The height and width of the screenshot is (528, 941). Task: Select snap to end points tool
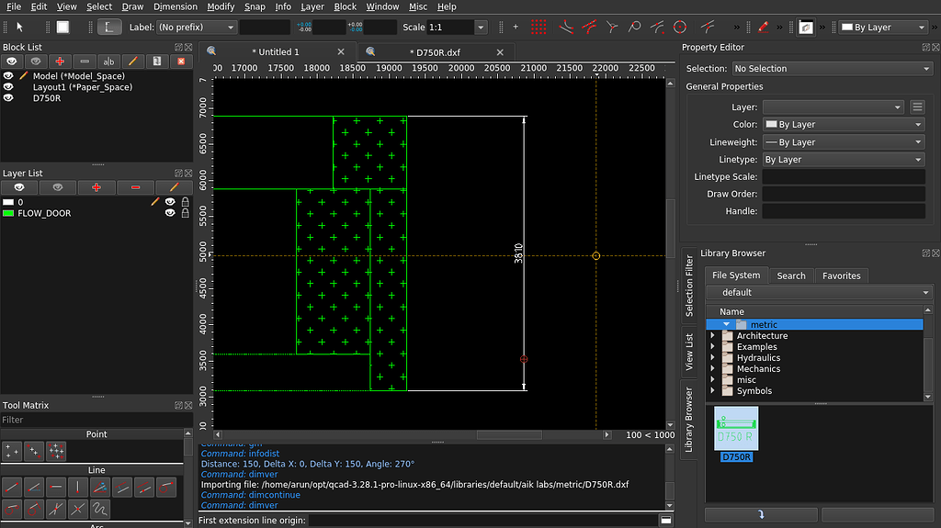coord(566,27)
